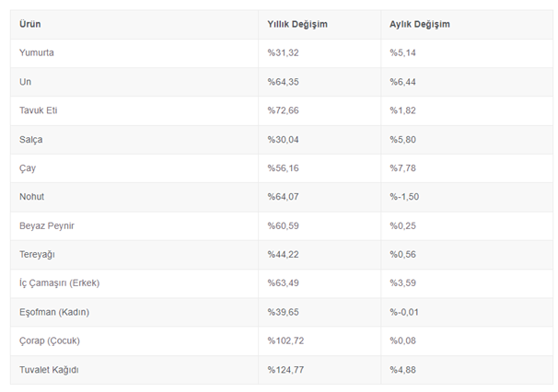Click the Yıllık Değişim column header
Screen dimensions: 558x392
pos(297,23)
